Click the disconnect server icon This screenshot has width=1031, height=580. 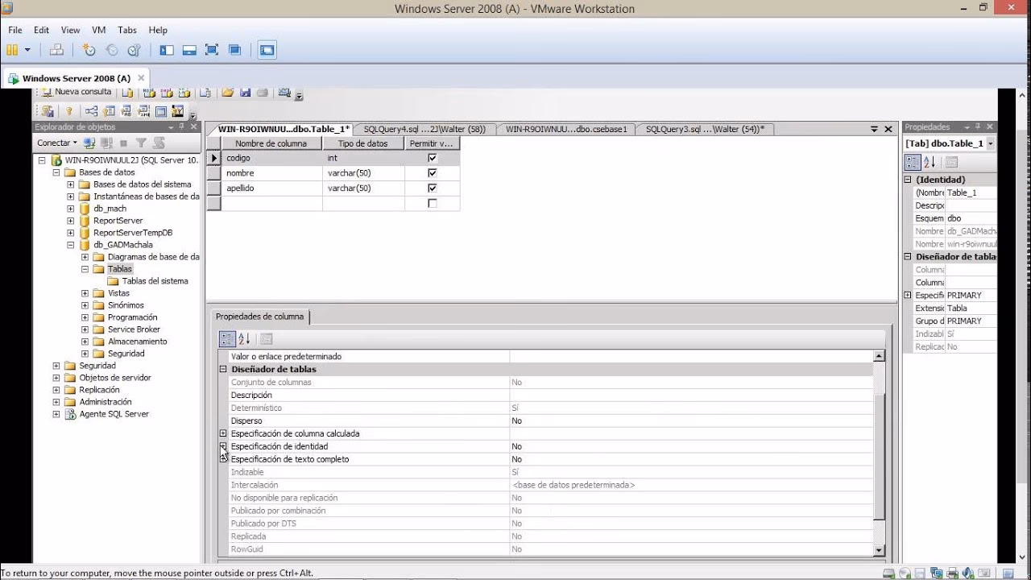(x=106, y=143)
